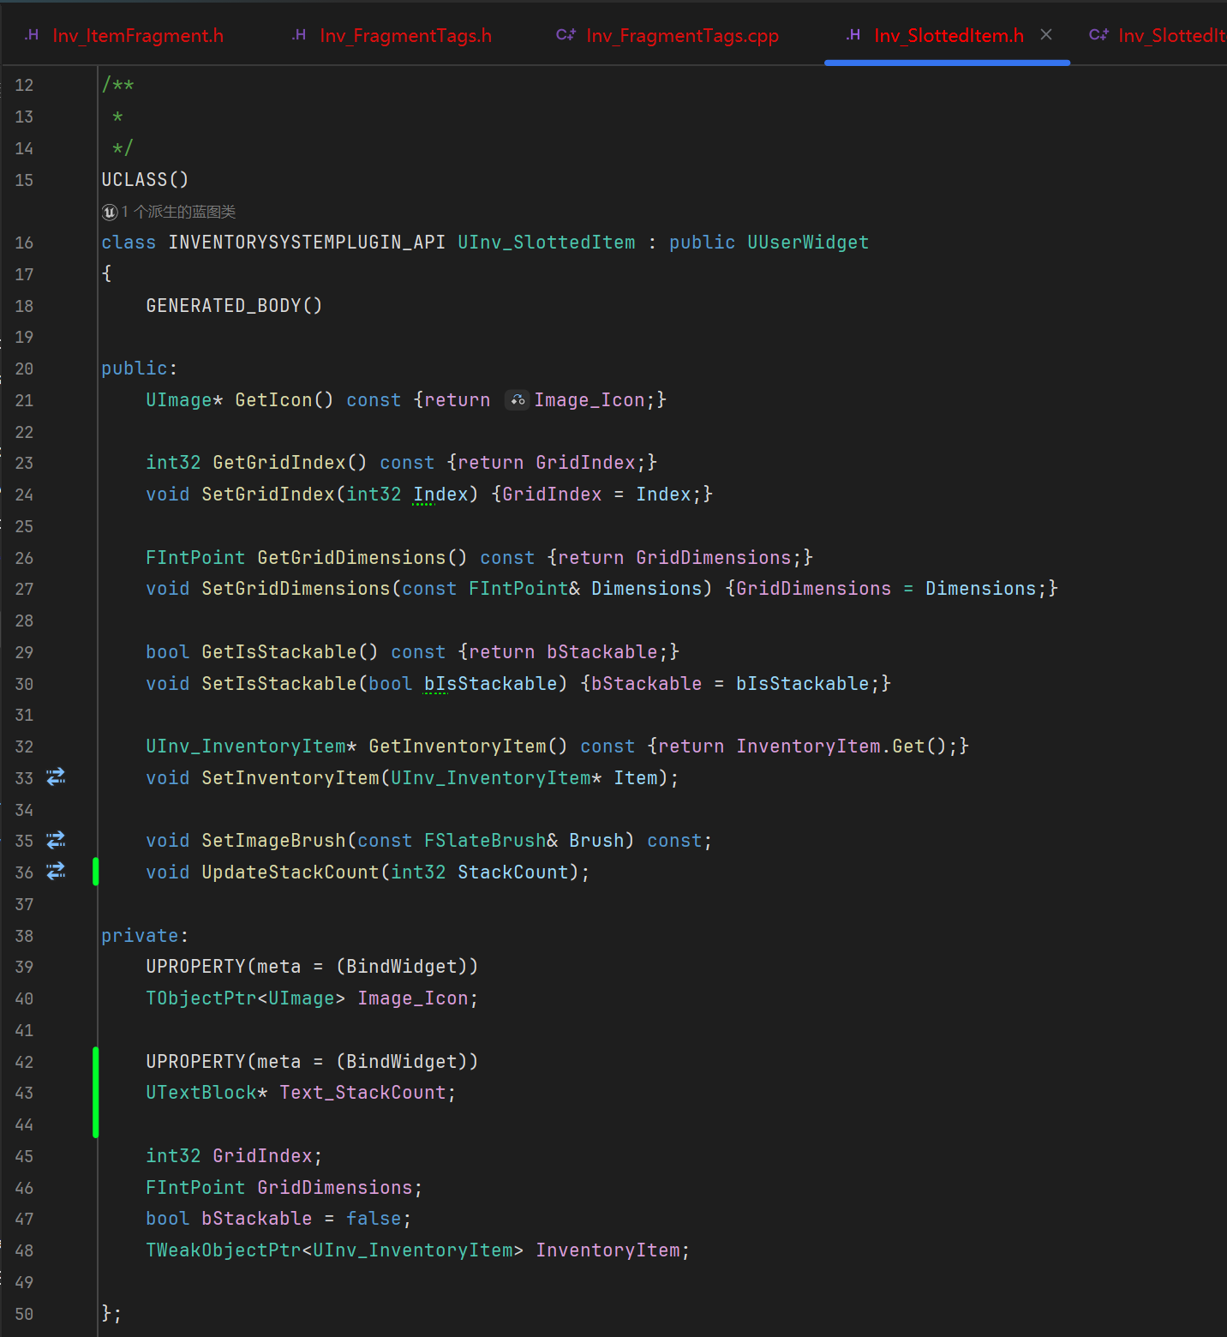This screenshot has width=1227, height=1337.
Task: Close the Inv_SlottedItem.h tab
Action: coord(1046,35)
